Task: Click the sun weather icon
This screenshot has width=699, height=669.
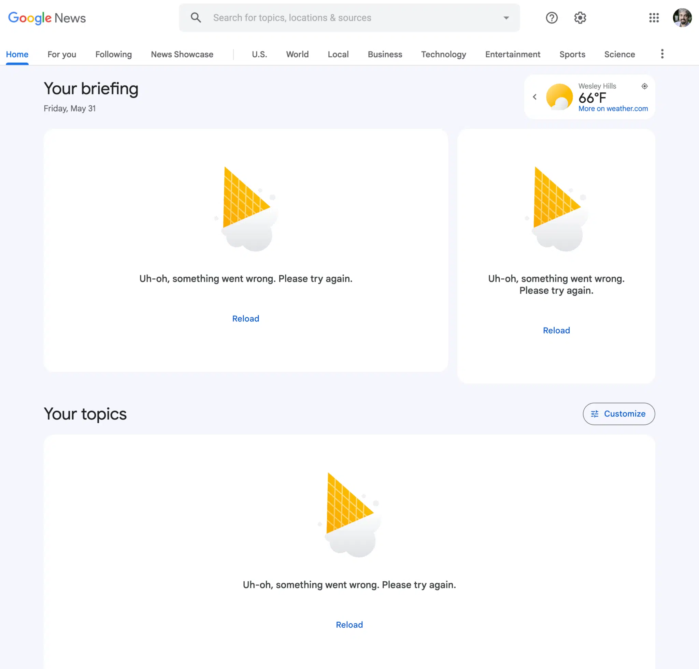Action: point(559,97)
